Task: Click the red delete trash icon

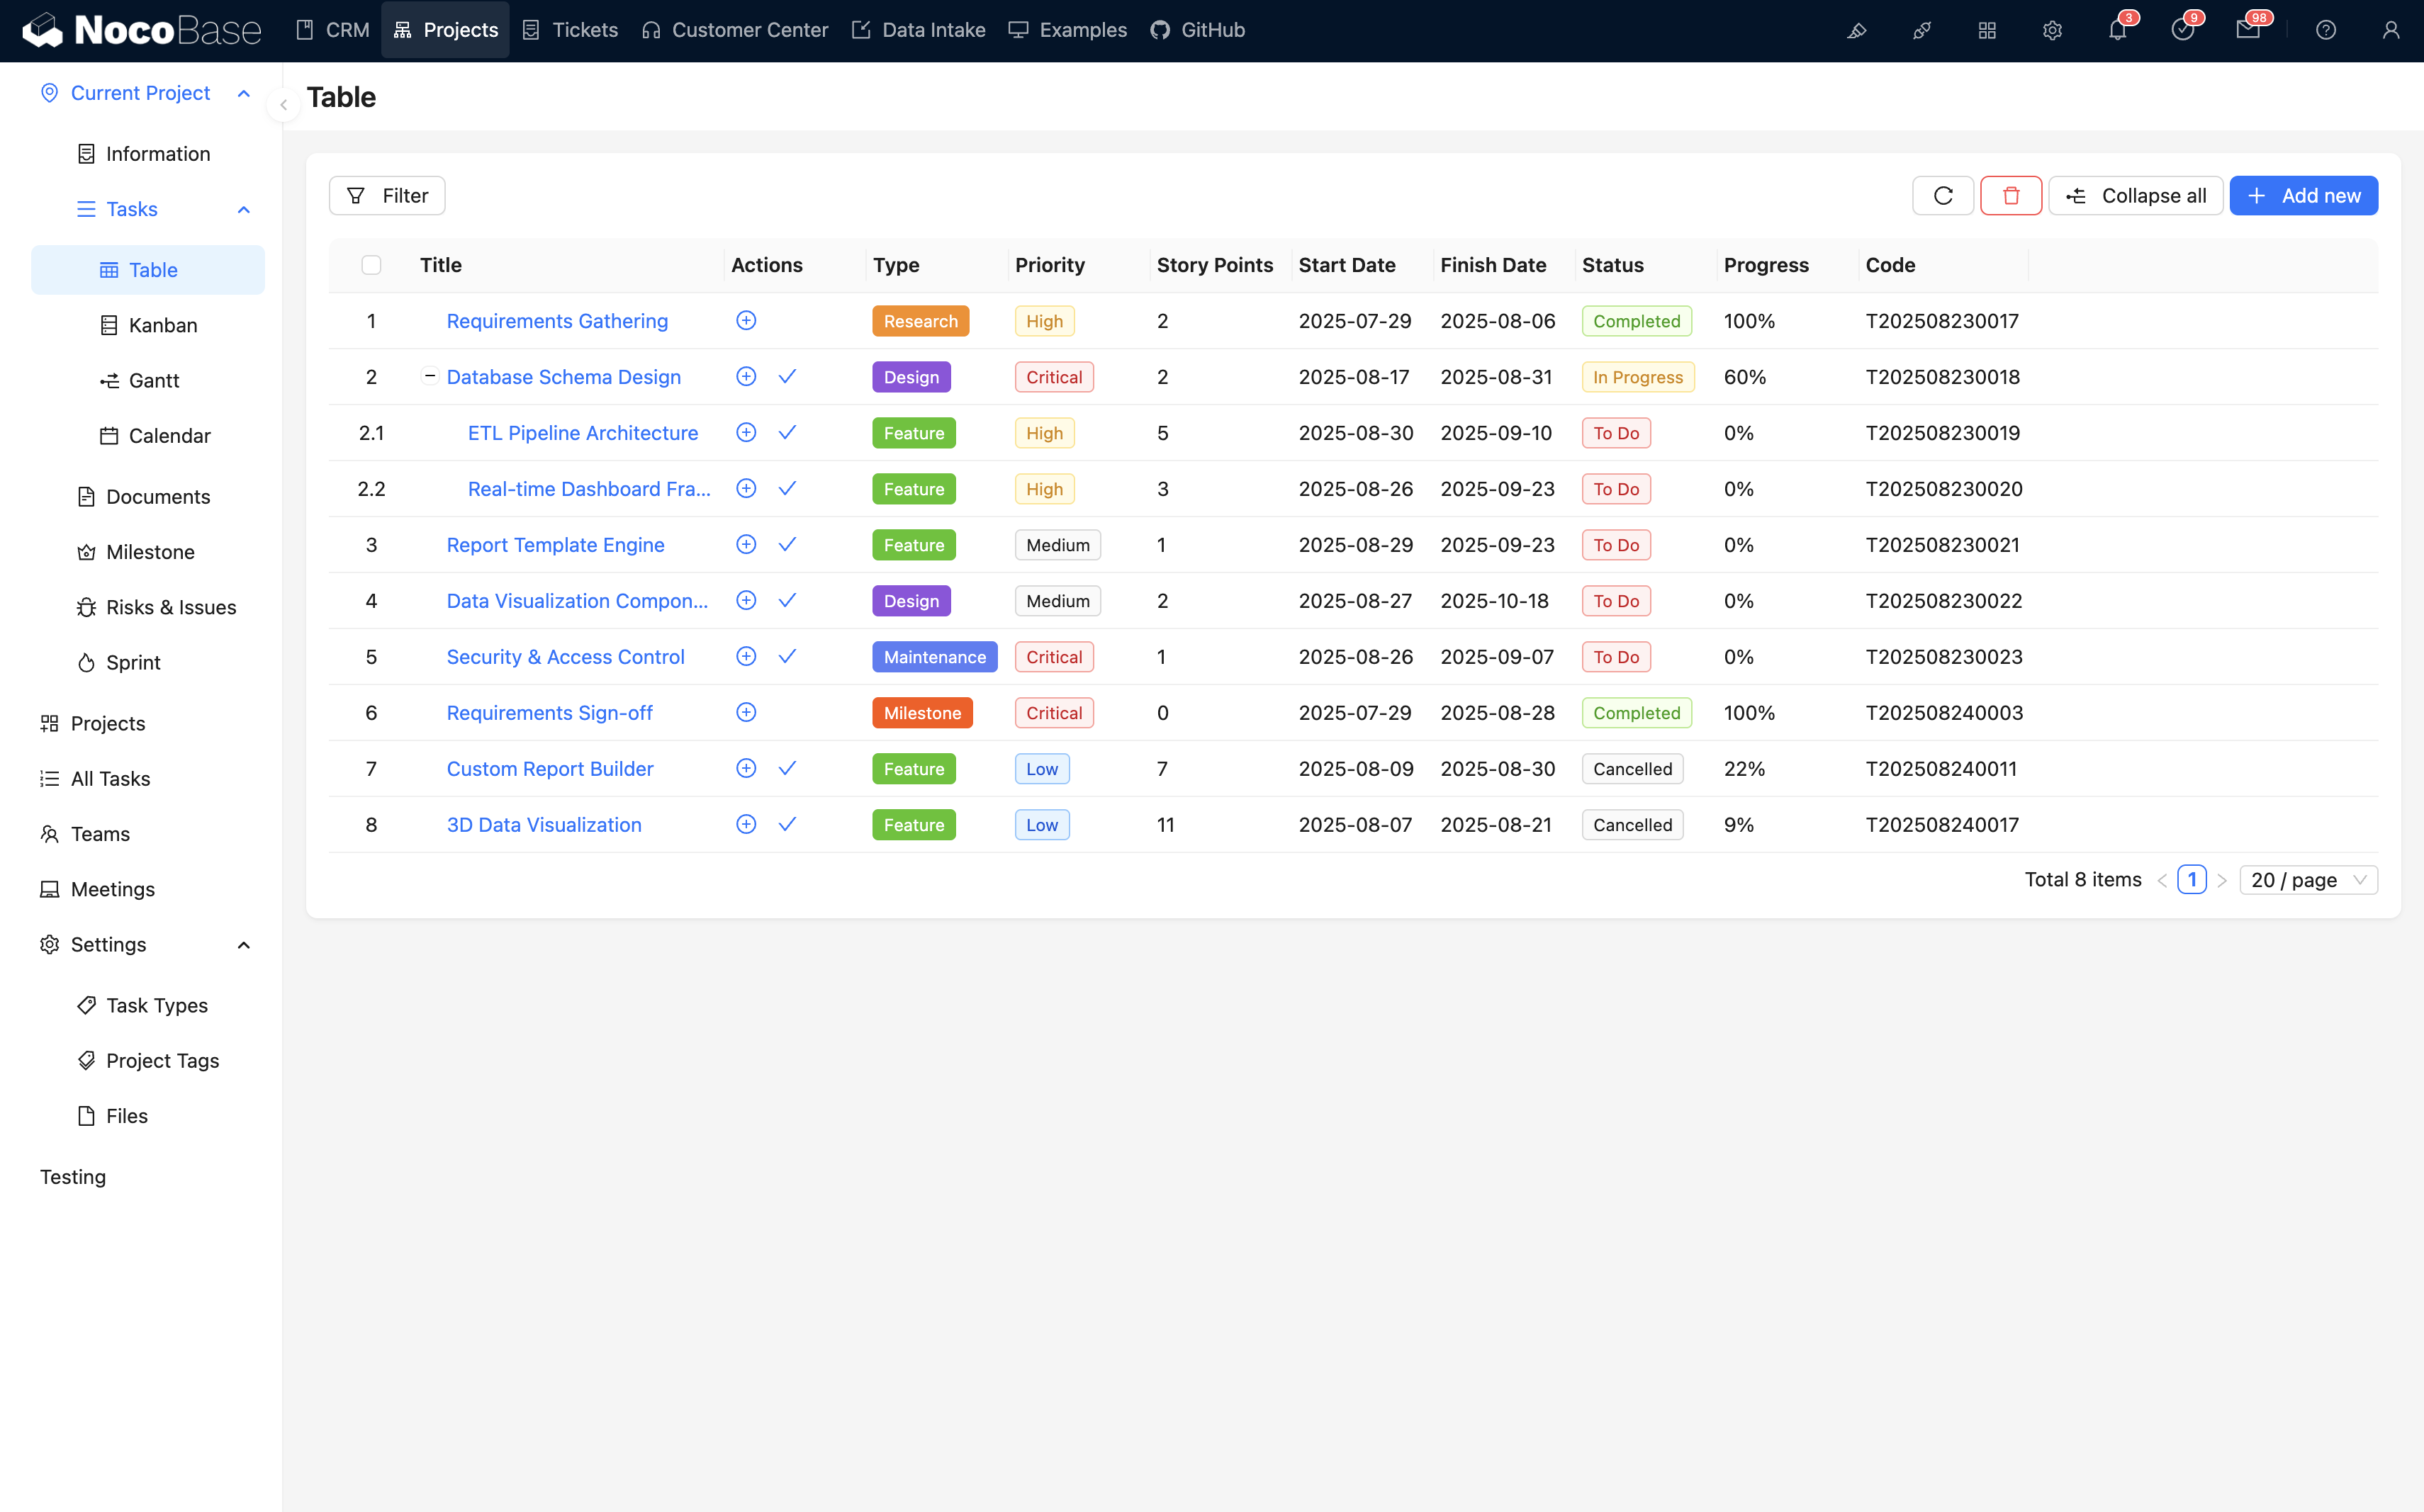Action: (2010, 196)
